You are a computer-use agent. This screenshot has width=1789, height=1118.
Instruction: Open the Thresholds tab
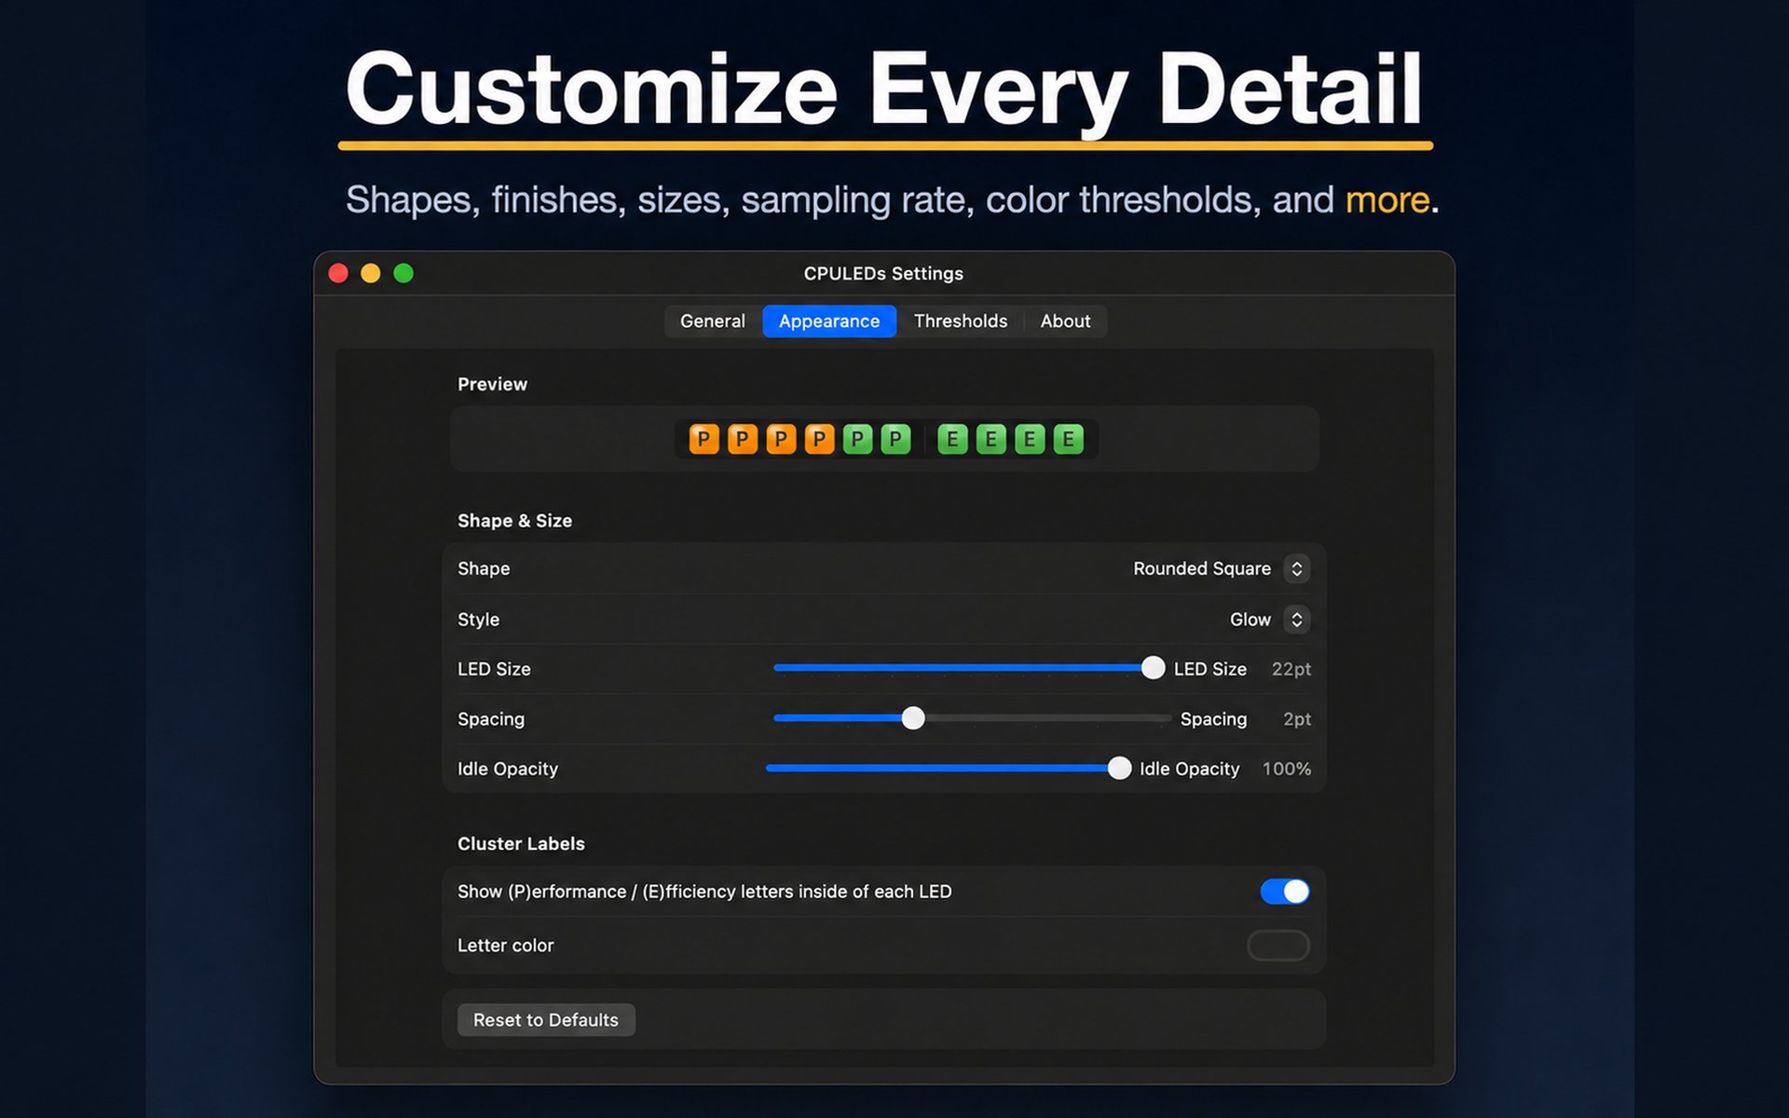961,320
